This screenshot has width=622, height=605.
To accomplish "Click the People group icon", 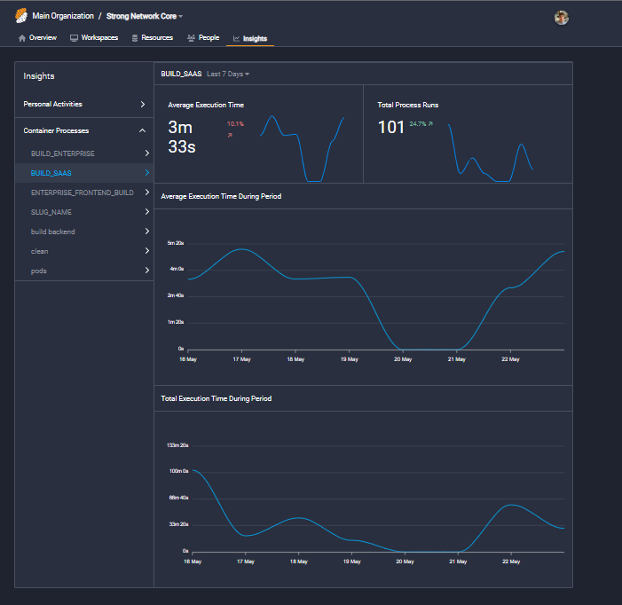I will coord(192,38).
